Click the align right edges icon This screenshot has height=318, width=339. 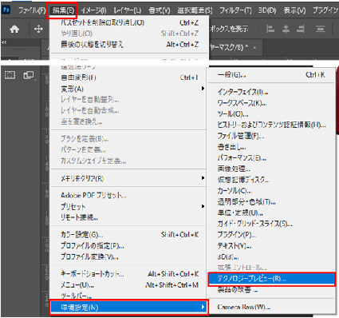(301, 29)
